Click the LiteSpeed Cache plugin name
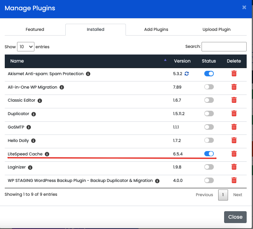253x229 pixels. [x=25, y=154]
